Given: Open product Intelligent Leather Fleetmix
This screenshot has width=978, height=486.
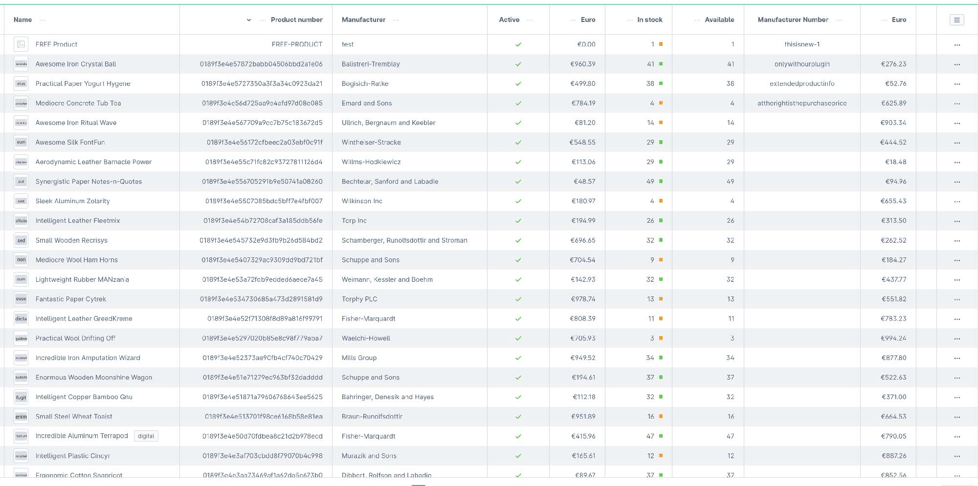Looking at the screenshot, I should (x=78, y=220).
